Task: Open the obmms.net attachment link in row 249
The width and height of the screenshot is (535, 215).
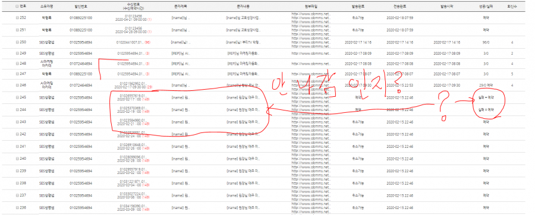Action: [311, 53]
